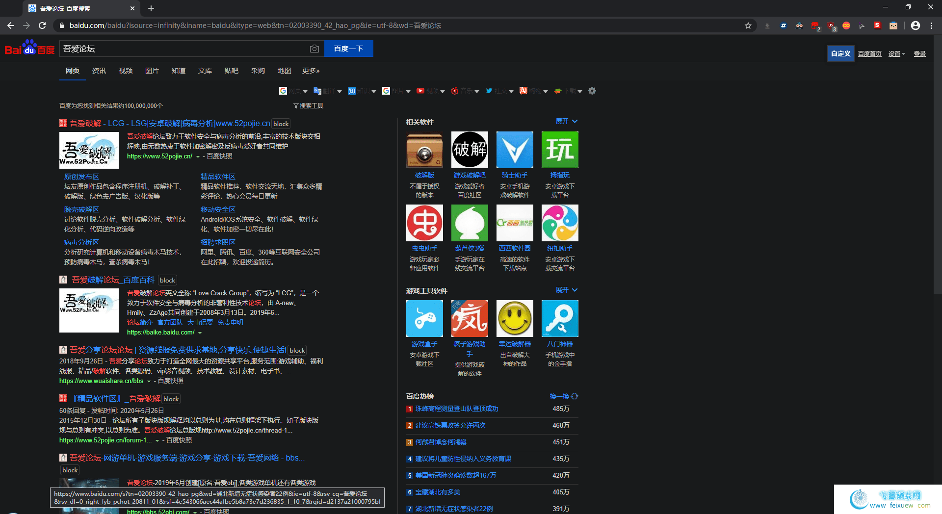942x514 pixels.
Task: Expand the 52pojie.cn URL dropdown arrow
Action: 198,156
